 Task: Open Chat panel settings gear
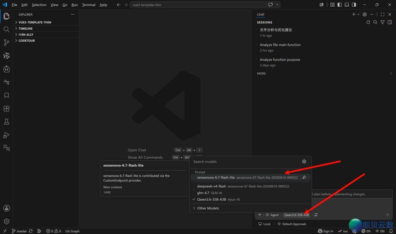365,14
